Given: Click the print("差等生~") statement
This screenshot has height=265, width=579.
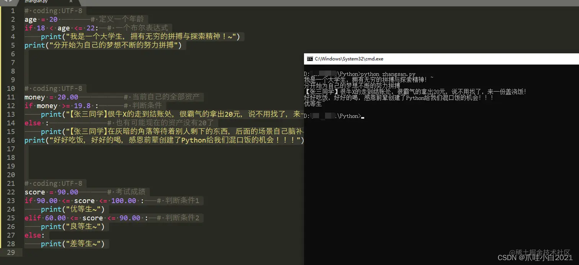Looking at the screenshot, I should point(72,244).
